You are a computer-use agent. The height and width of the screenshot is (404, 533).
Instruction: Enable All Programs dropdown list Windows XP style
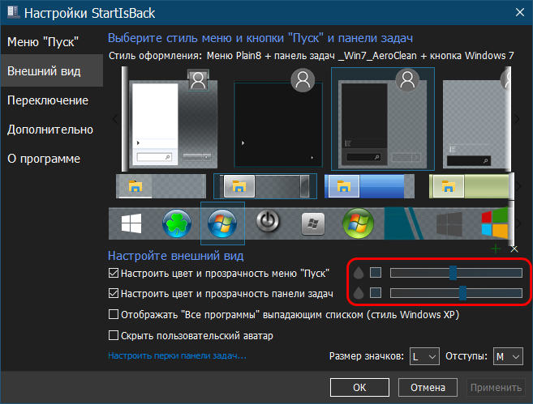coord(114,314)
